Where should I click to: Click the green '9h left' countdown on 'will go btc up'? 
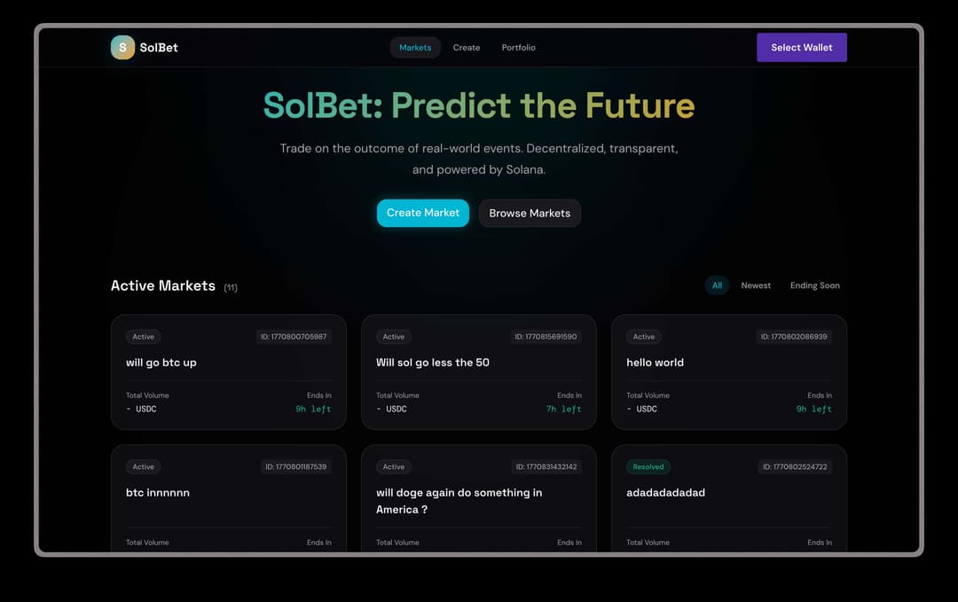[x=314, y=409]
